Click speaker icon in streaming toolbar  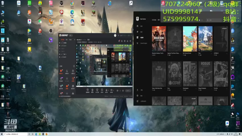[x=111, y=90]
